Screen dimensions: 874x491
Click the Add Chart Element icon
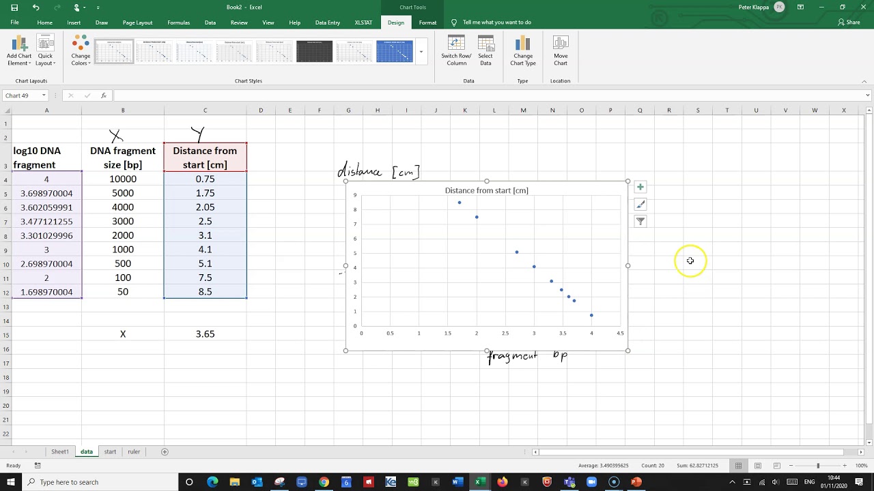pyautogui.click(x=19, y=44)
